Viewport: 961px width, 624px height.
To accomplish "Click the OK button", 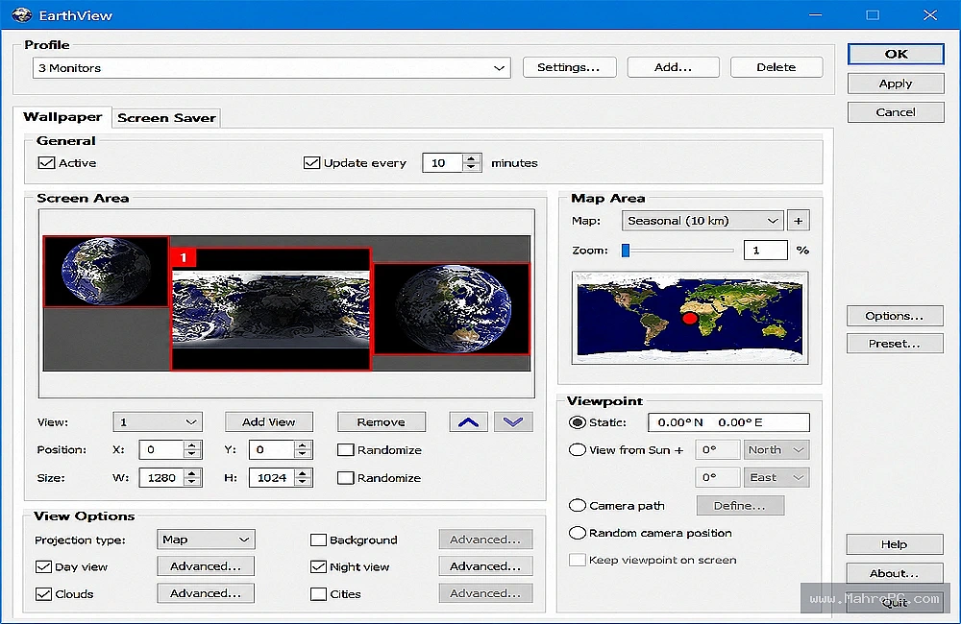I will (x=896, y=54).
